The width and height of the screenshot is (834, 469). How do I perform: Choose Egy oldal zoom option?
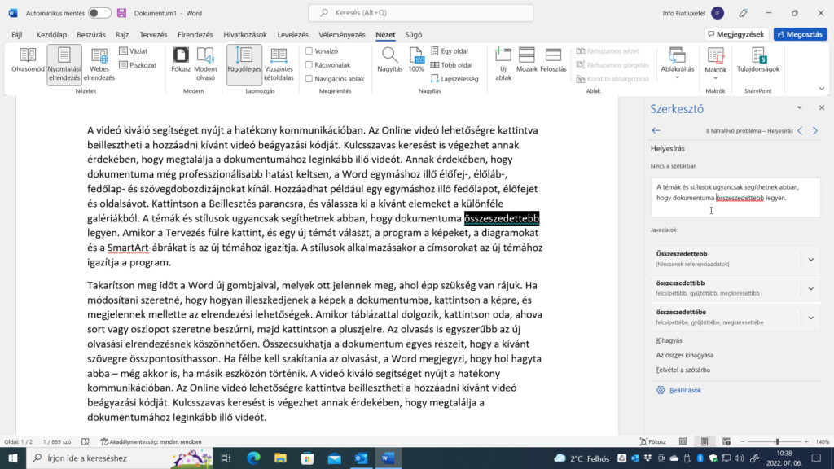tap(450, 51)
